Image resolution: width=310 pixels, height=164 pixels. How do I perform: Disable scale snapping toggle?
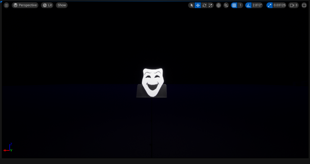click(269, 5)
